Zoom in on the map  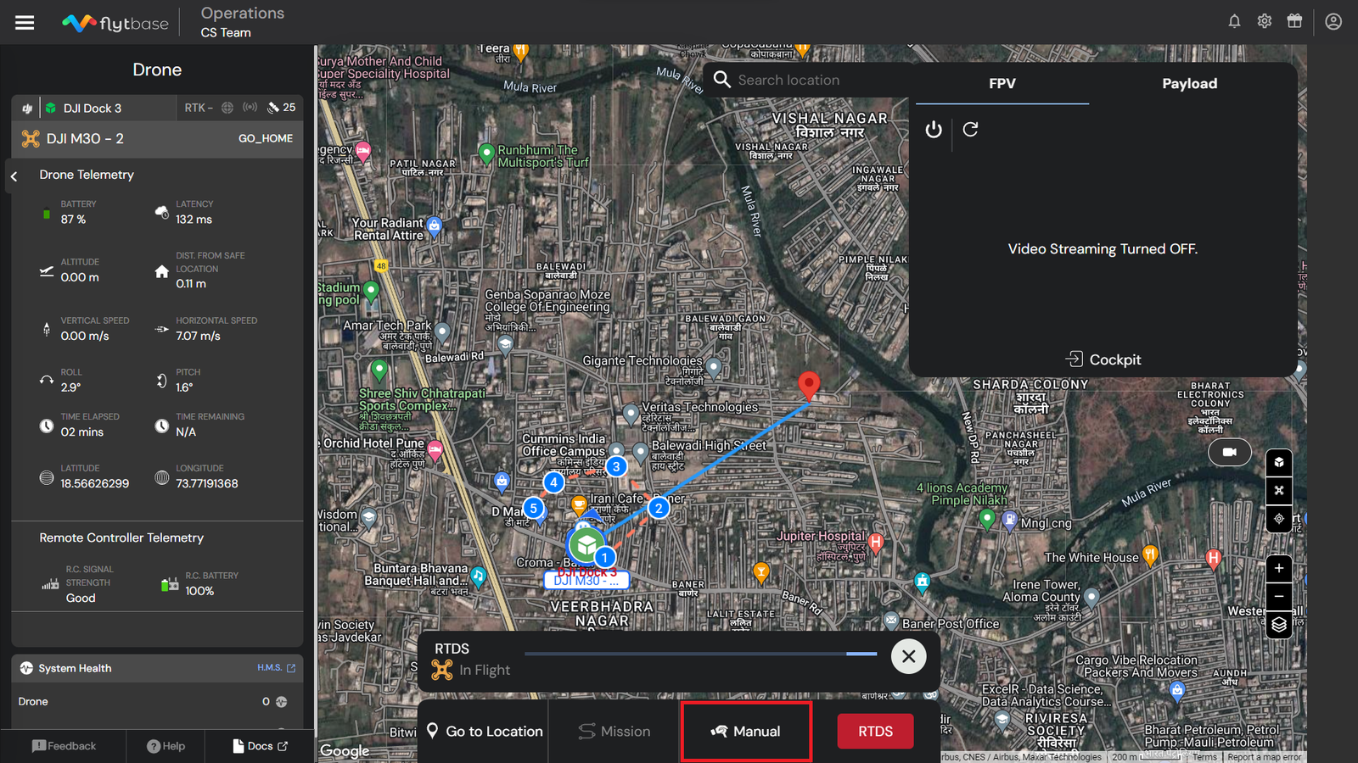[1279, 568]
